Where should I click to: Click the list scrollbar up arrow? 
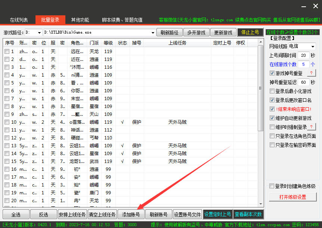point(261,42)
